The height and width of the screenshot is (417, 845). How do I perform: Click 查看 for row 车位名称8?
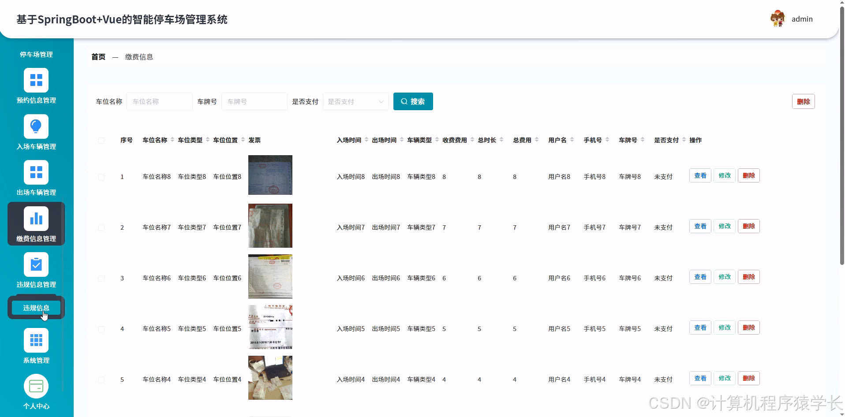pos(700,175)
